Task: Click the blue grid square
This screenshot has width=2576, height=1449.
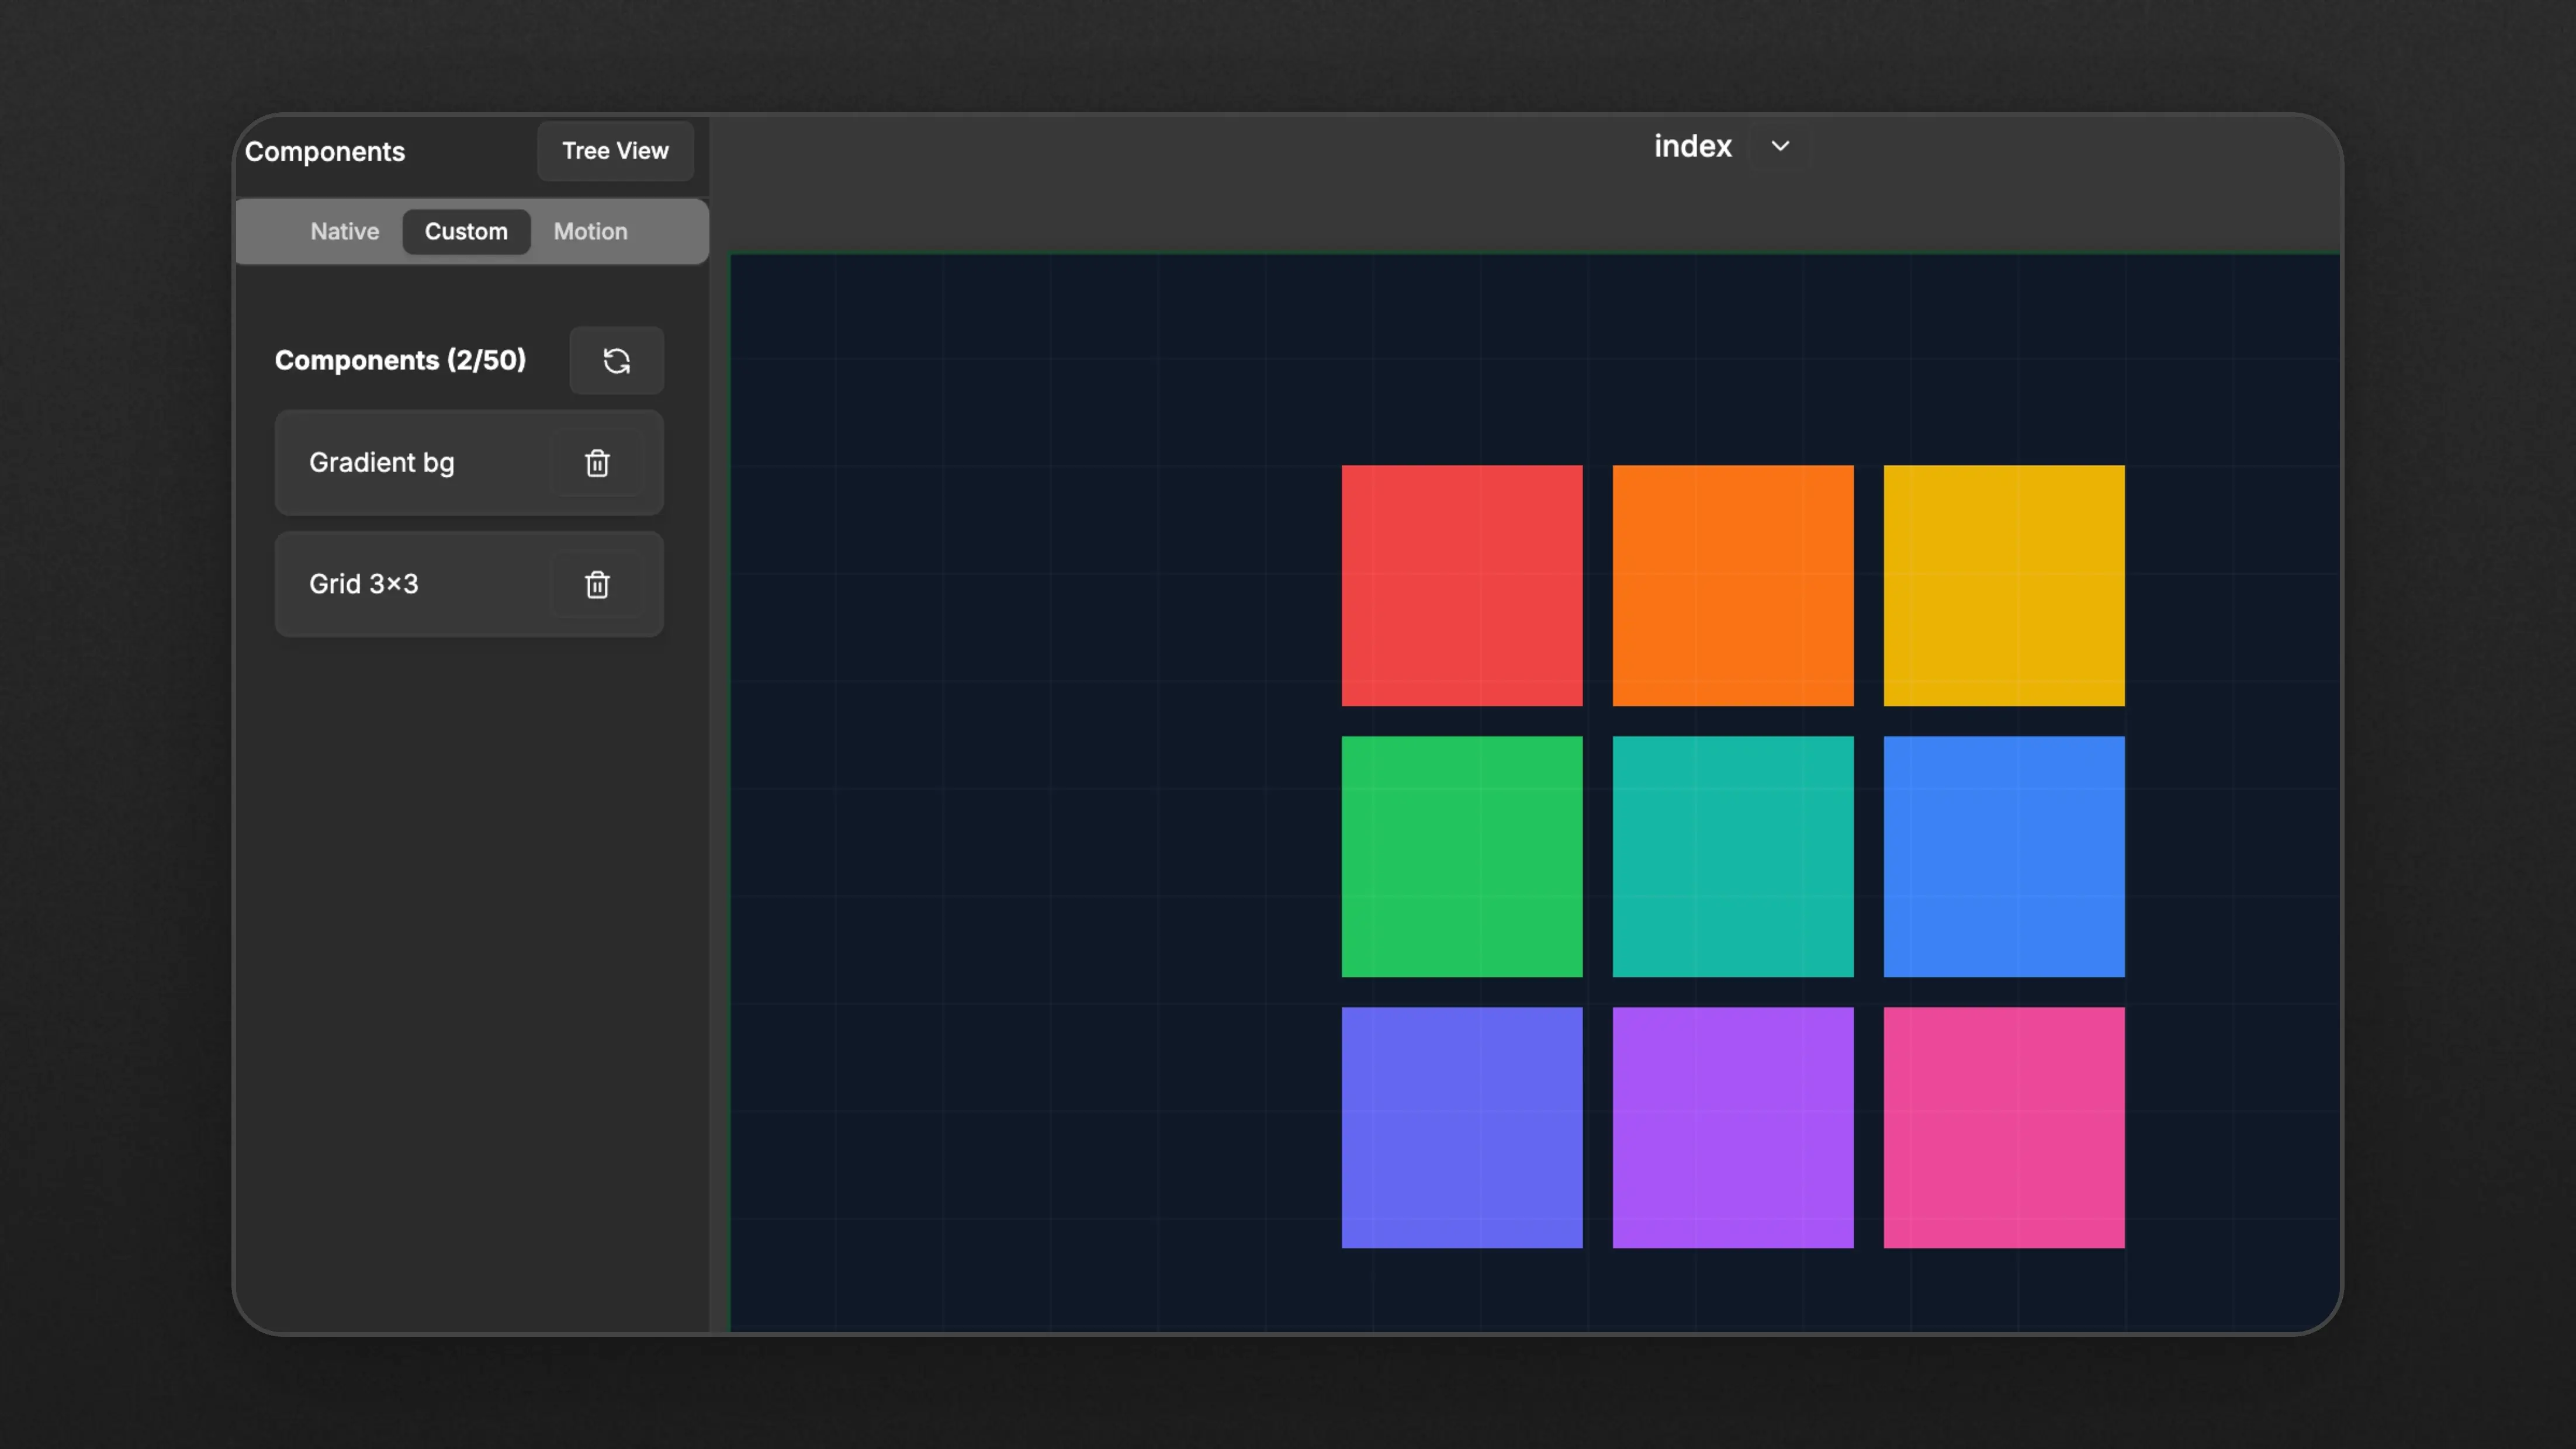Action: tap(2003, 856)
